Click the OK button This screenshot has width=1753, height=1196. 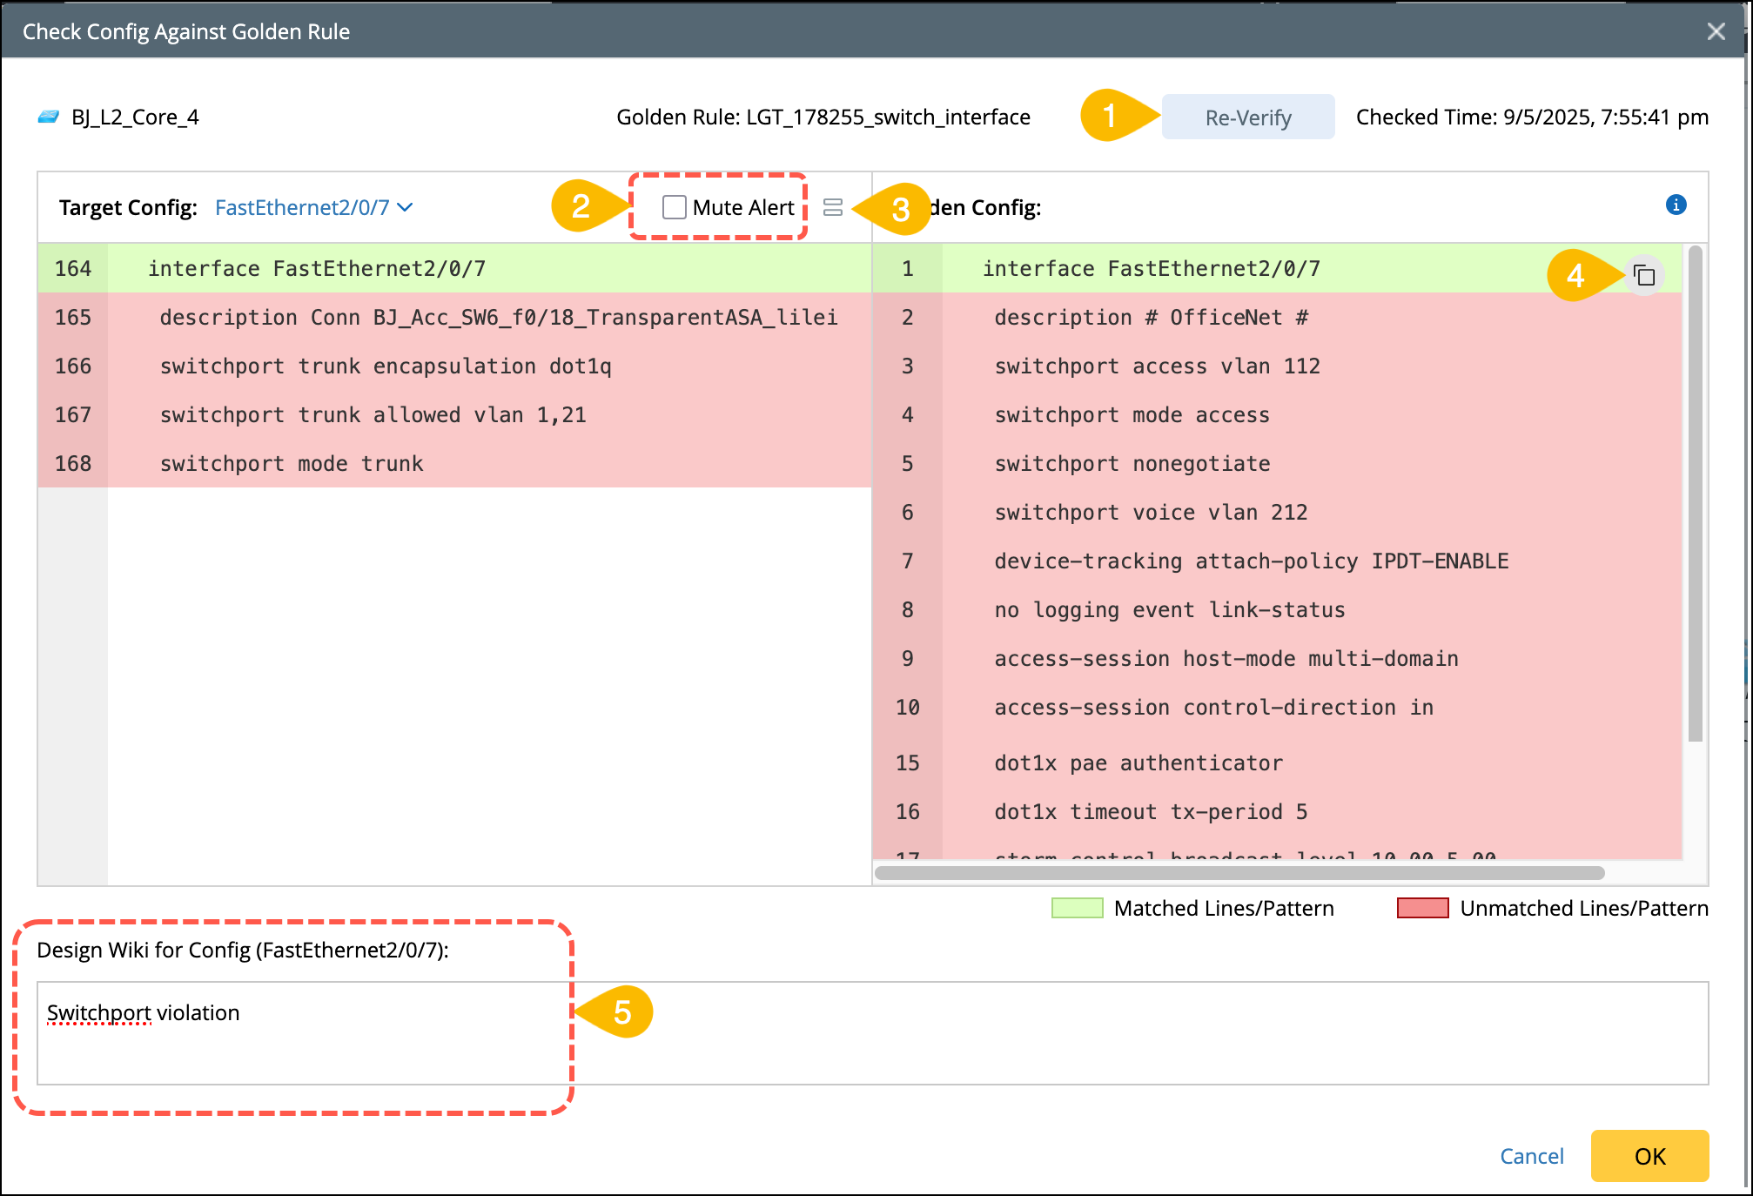[x=1649, y=1156]
